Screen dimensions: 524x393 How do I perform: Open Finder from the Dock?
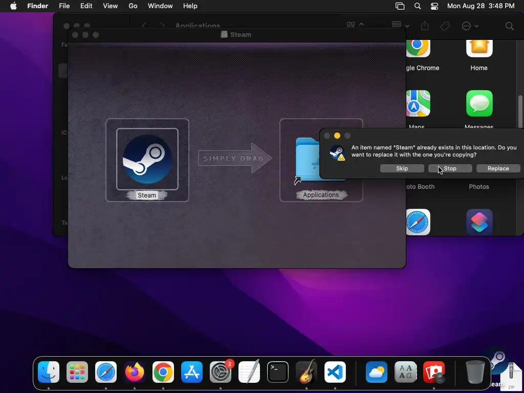(x=49, y=372)
